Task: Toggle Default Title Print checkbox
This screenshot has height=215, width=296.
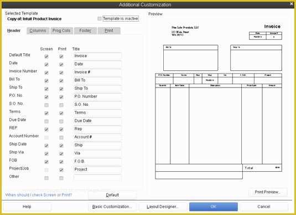Action: 61,57
